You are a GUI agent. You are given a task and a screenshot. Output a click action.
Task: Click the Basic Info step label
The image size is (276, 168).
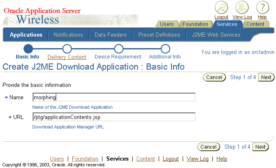(27, 57)
